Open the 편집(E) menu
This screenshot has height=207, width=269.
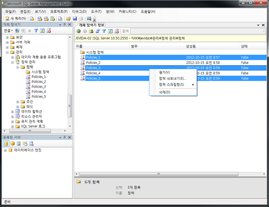(x=25, y=12)
